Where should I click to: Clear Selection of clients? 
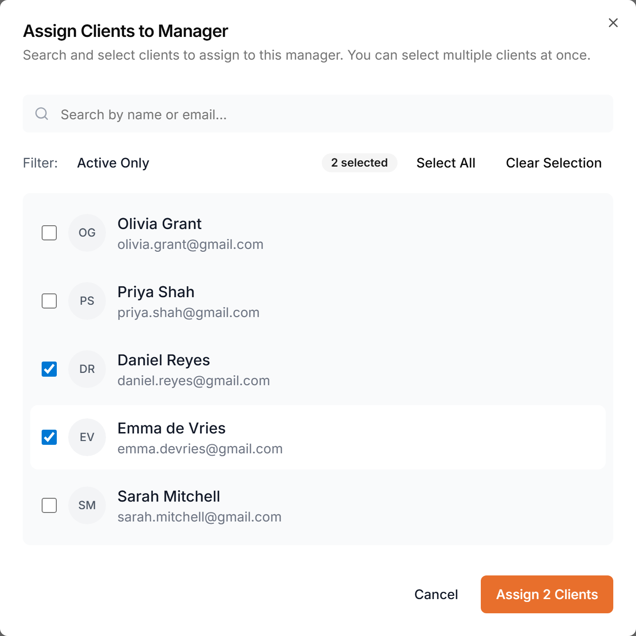coord(554,163)
